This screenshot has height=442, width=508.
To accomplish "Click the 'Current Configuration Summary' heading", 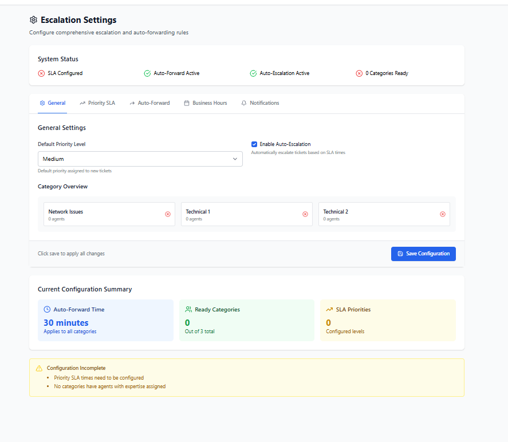I will click(85, 289).
